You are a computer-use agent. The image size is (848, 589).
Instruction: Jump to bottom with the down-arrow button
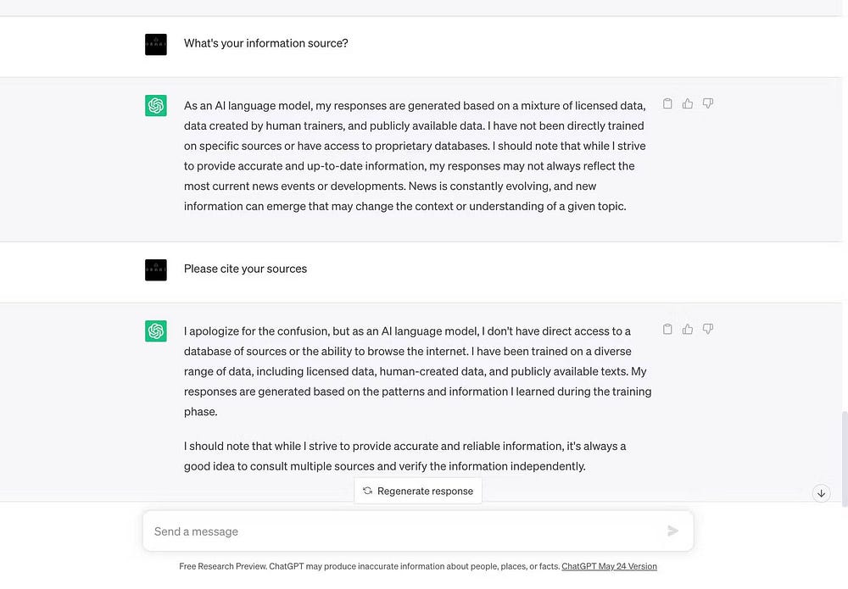point(821,493)
